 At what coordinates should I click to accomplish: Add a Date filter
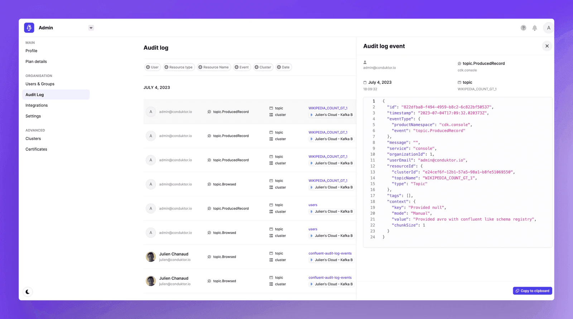click(x=284, y=67)
